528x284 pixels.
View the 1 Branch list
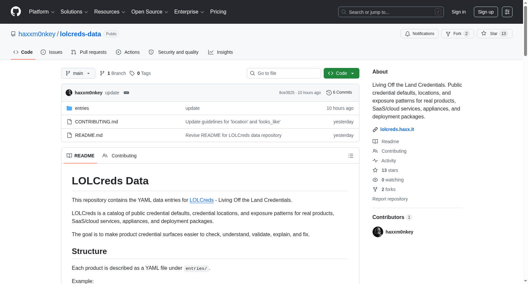[x=113, y=73]
